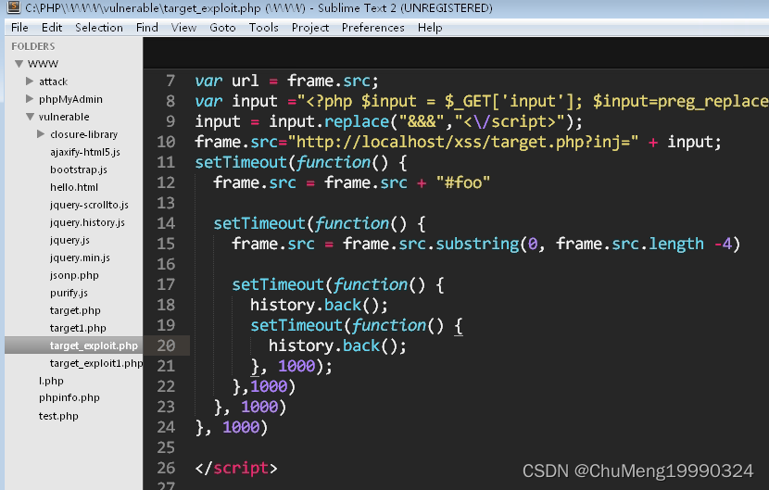Click line number 20 in gutter

166,346
